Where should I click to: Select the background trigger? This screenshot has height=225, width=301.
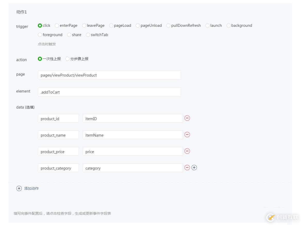[x=228, y=26]
